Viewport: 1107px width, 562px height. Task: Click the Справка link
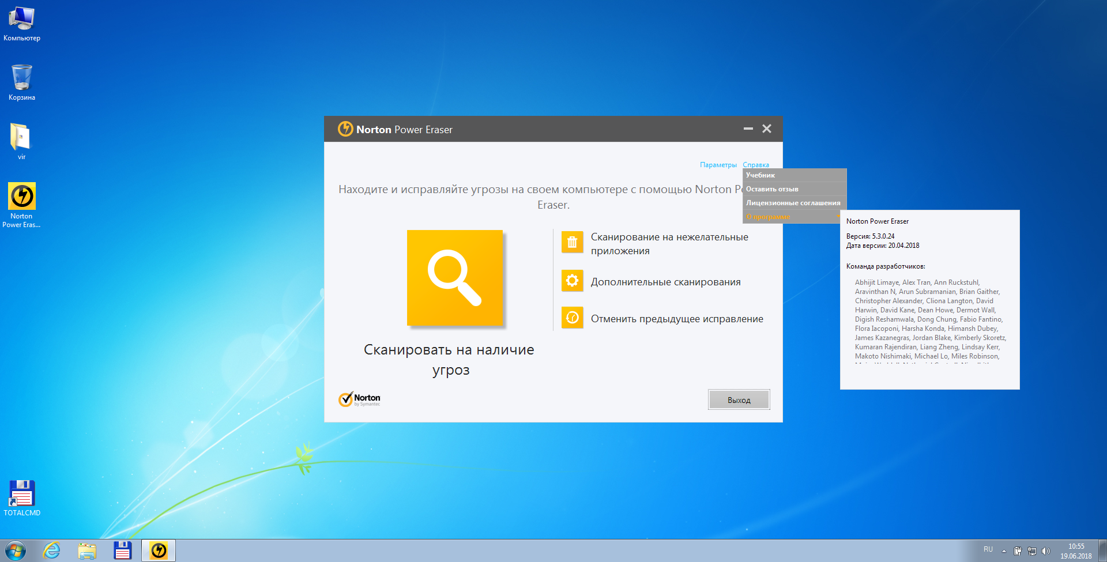coord(756,165)
